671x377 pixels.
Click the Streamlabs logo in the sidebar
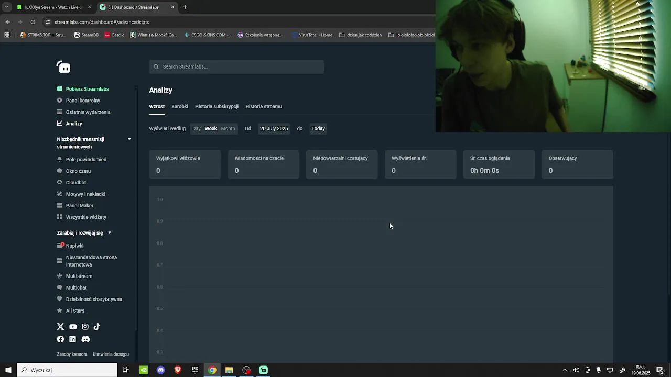pos(63,67)
